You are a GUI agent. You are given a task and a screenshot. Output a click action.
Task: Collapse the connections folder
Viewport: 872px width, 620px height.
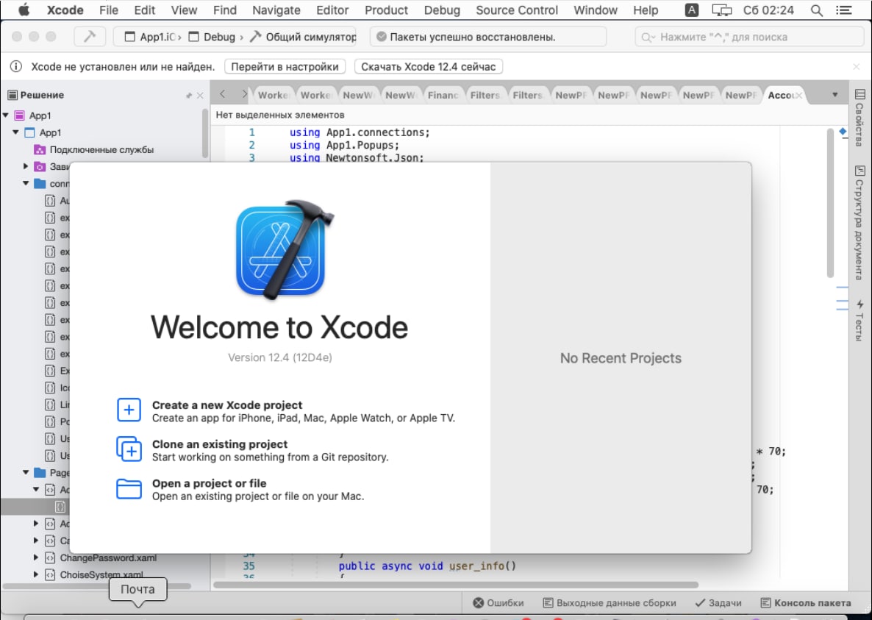point(26,183)
